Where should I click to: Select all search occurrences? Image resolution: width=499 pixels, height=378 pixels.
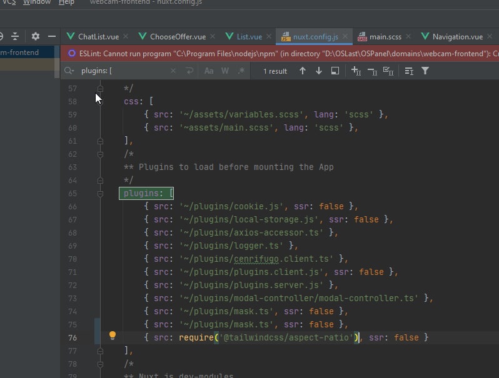(388, 71)
